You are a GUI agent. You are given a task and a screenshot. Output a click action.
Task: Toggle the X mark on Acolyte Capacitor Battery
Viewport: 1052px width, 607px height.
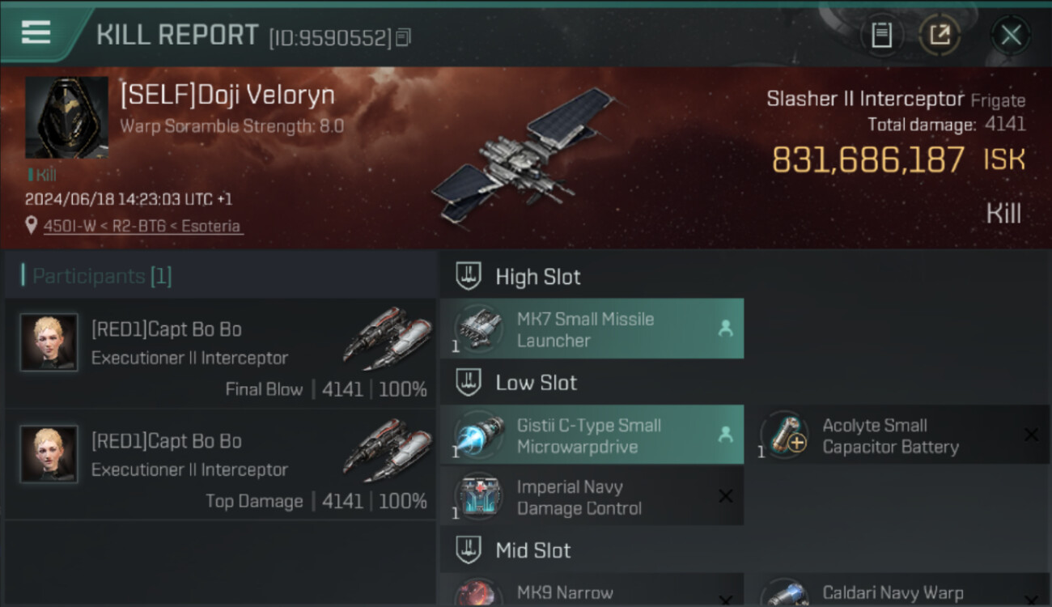coord(1031,435)
